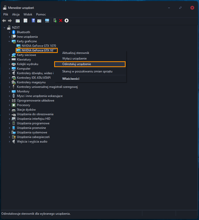Click the Kolejki wydruku printer icon
The height and width of the screenshot is (220, 199).
[x=14, y=64]
